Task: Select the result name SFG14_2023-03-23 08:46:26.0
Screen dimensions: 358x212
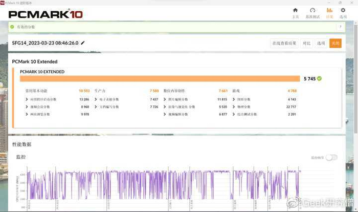Action: (x=45, y=43)
